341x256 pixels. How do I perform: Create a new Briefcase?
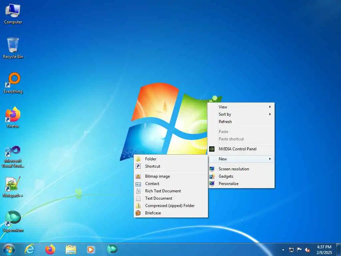(171, 213)
